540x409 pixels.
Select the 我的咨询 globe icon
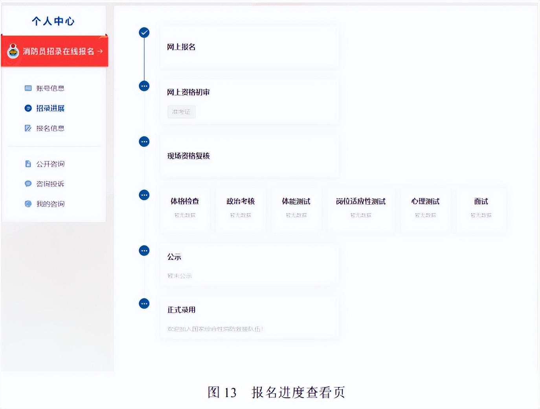coord(28,203)
